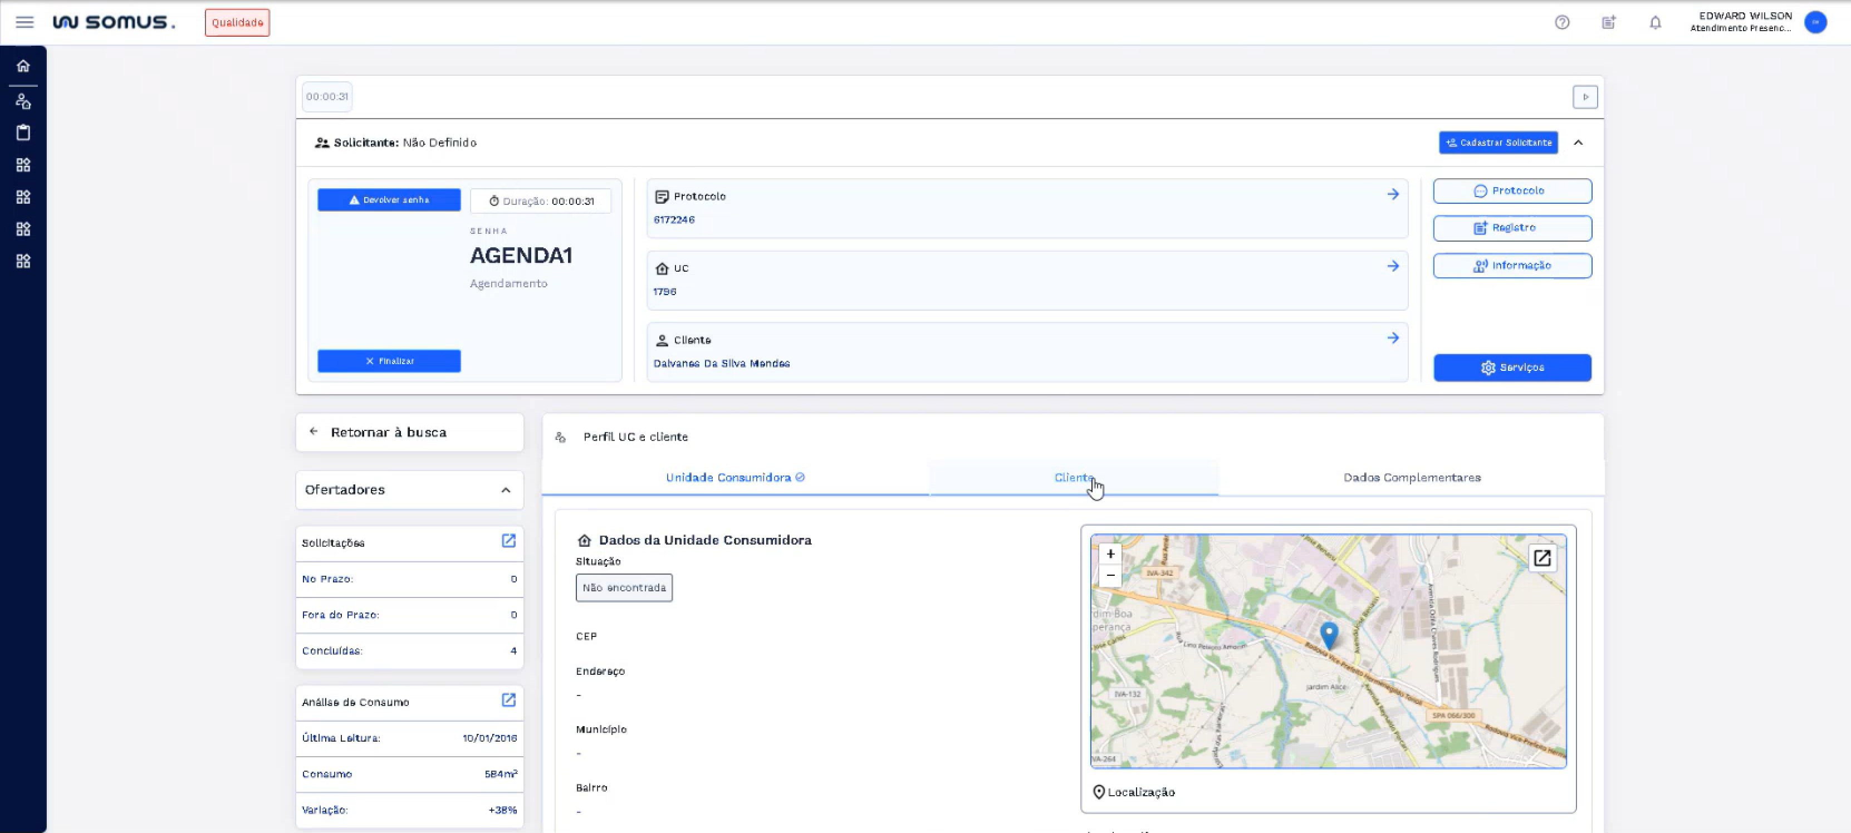Open Solicitações in external view

(508, 541)
